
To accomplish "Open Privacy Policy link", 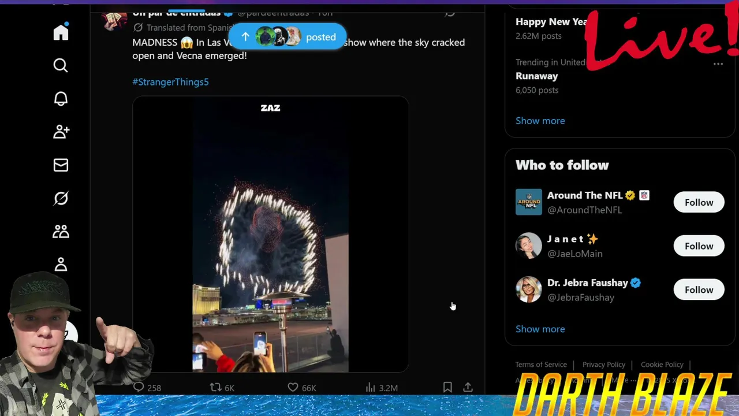I will (x=604, y=365).
